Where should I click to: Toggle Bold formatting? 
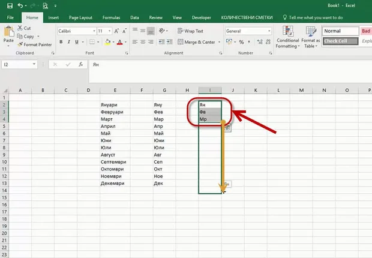(x=61, y=42)
